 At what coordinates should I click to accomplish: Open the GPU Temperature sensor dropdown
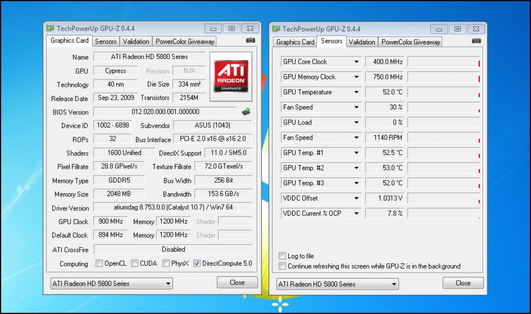point(356,92)
